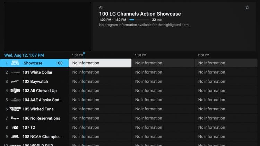Click the Wicked Tuna channel logo
The height and width of the screenshot is (146, 260).
15,109
